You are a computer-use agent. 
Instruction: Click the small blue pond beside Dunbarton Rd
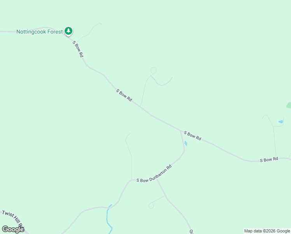click(186, 144)
